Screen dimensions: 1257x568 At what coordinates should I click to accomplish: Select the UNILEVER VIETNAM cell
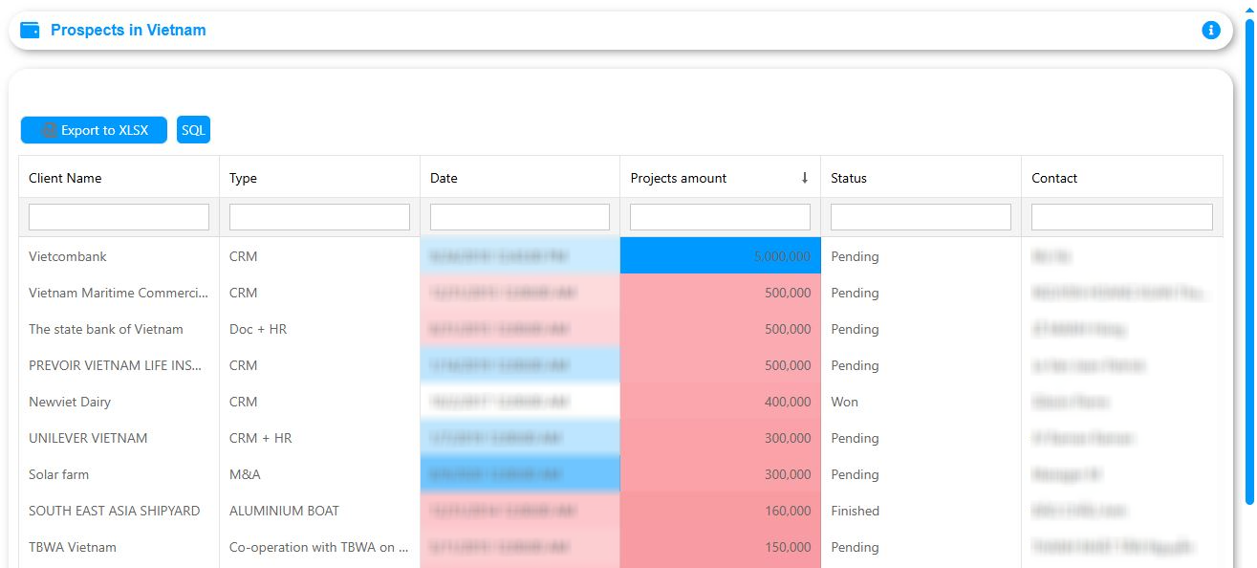click(119, 438)
